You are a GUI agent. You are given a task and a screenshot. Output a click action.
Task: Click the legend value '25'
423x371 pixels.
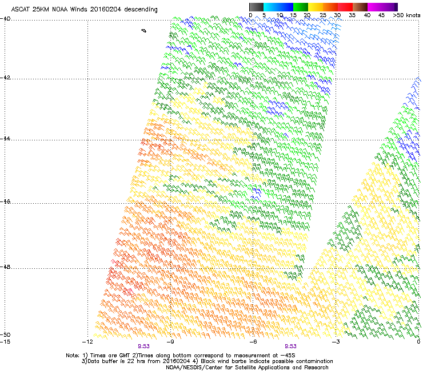tap(323, 15)
